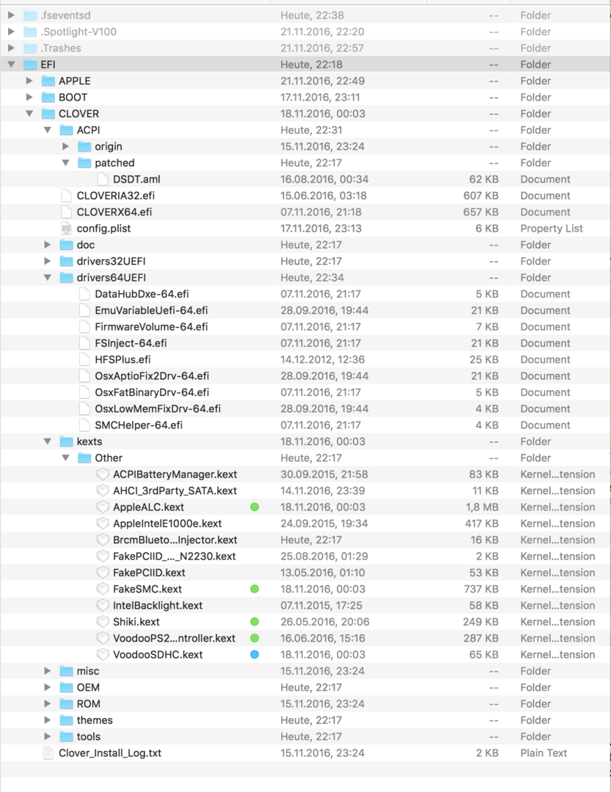The width and height of the screenshot is (611, 792).
Task: Select the file name FirmwareVolume-64.efi
Action: [152, 327]
